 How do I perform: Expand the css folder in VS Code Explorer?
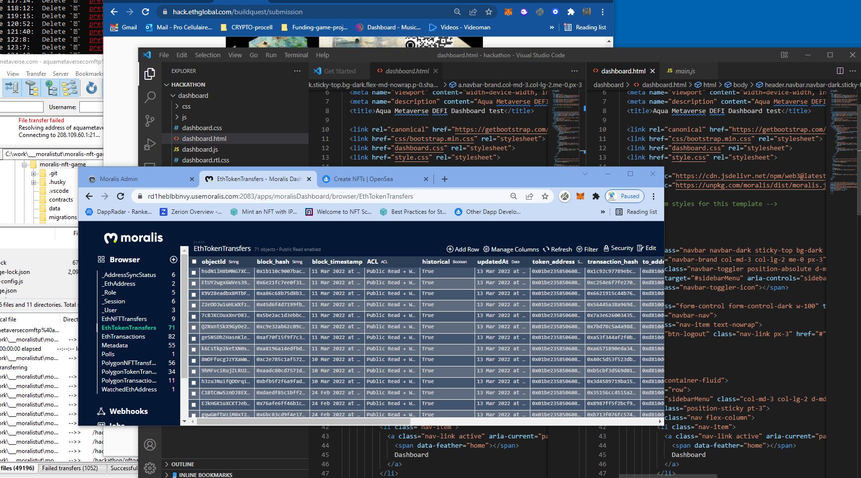click(177, 106)
